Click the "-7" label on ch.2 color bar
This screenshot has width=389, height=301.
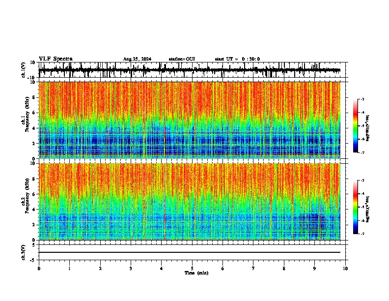click(362, 234)
